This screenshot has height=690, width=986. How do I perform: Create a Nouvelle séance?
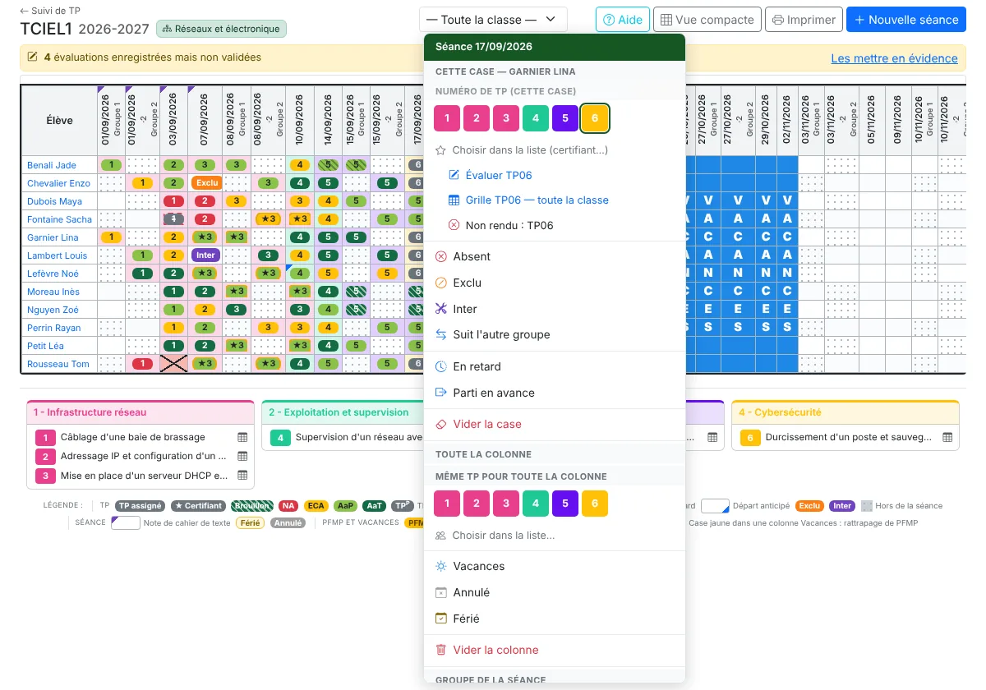906,20
